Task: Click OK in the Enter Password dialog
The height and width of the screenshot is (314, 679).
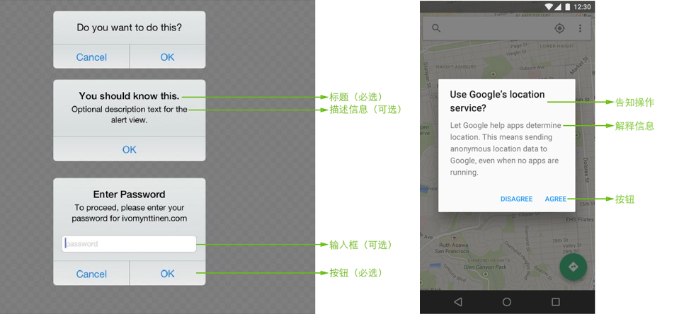Action: click(x=167, y=274)
